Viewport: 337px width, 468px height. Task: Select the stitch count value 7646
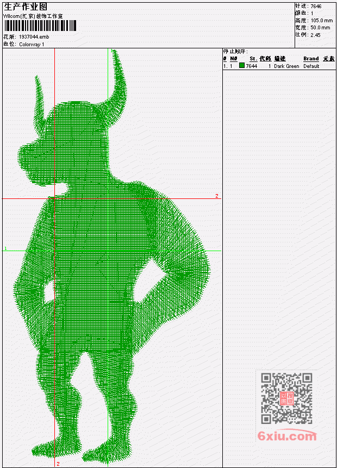[316, 7]
